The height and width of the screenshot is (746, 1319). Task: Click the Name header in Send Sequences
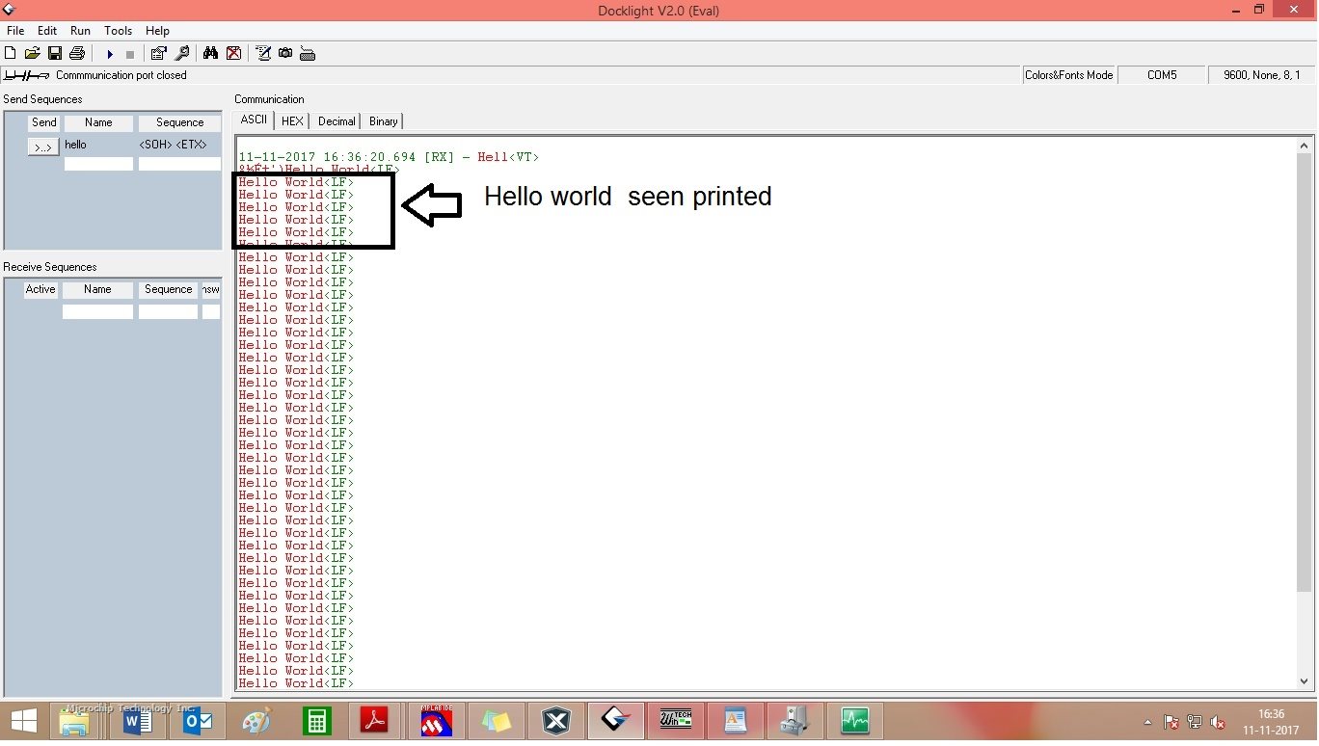98,122
